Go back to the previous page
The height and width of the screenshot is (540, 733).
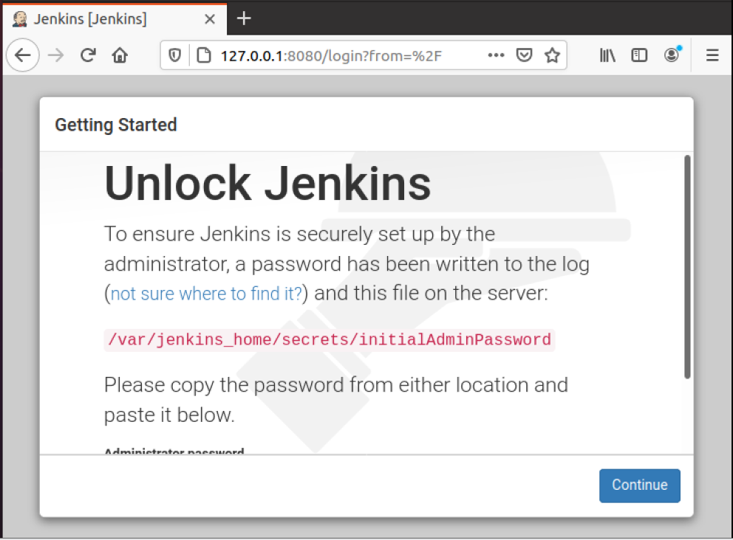point(23,55)
